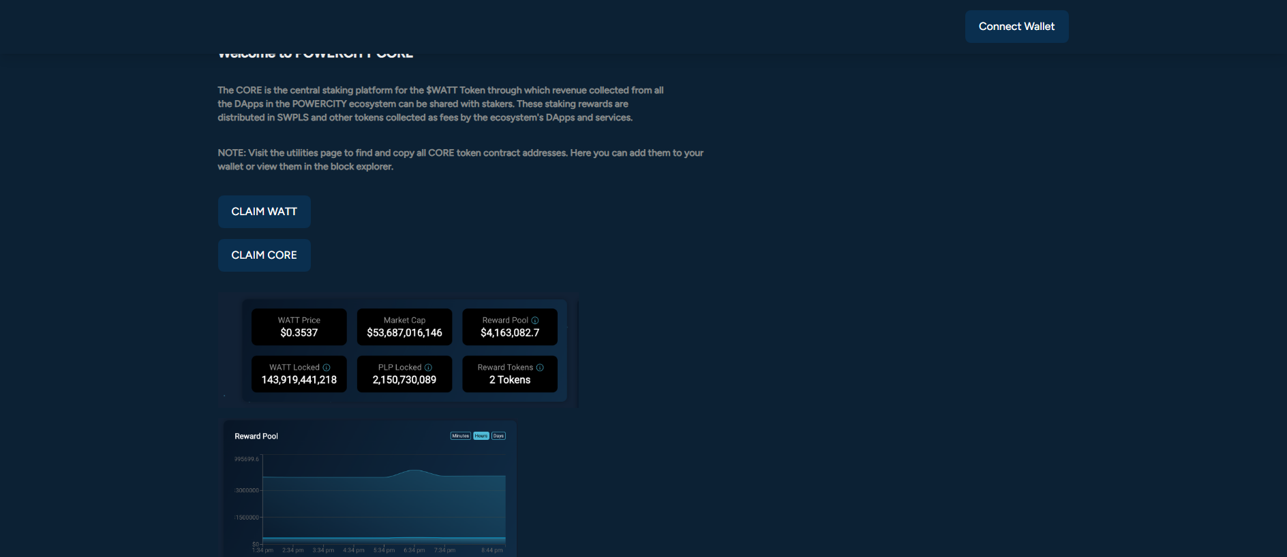1287x557 pixels.
Task: Click the "WATT Price" card label
Action: [299, 320]
